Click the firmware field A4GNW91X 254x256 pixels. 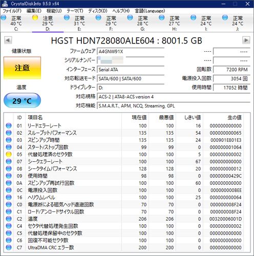click(131, 51)
